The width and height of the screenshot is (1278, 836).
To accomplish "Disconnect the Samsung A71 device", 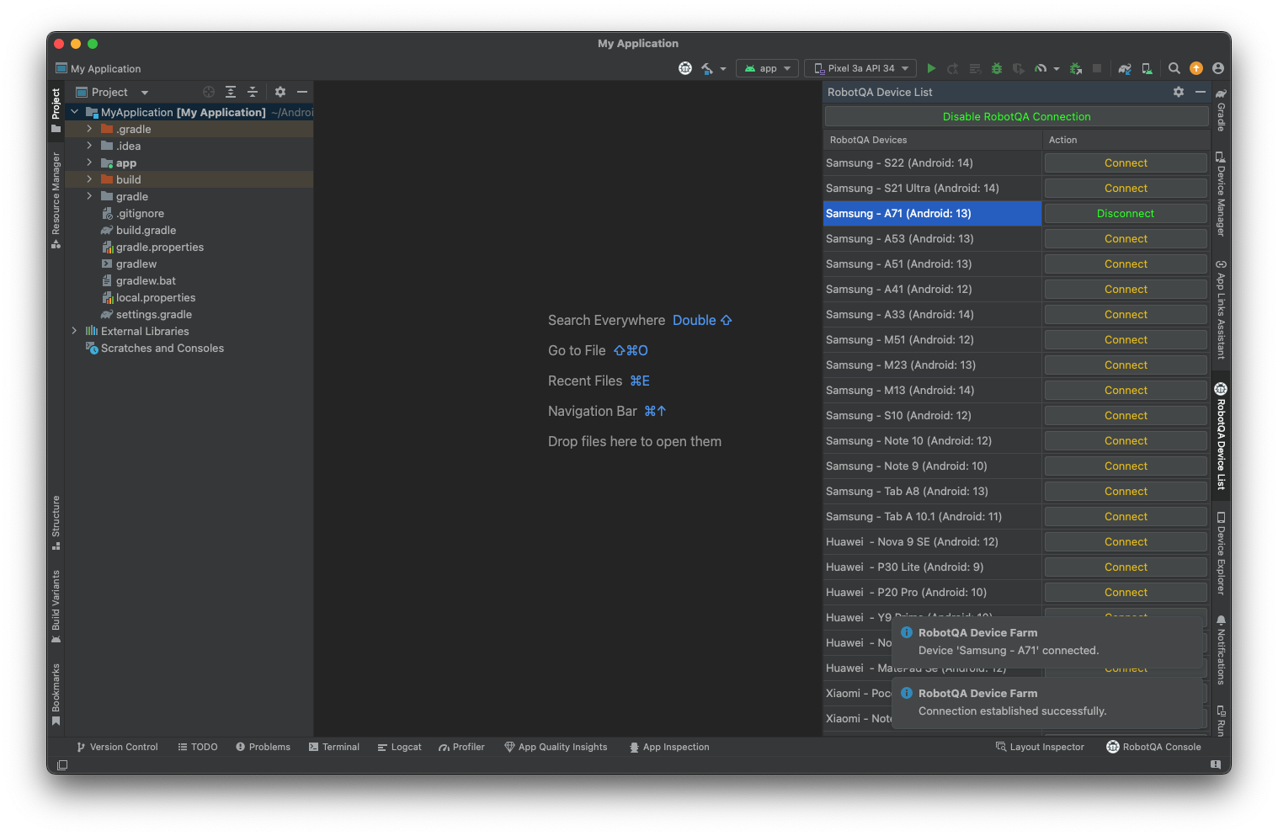I will 1125,214.
